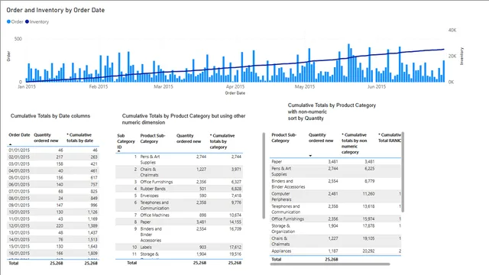Click Binders and Binder Accessories in Sub Category table
This screenshot has width=489, height=275.
151,235
